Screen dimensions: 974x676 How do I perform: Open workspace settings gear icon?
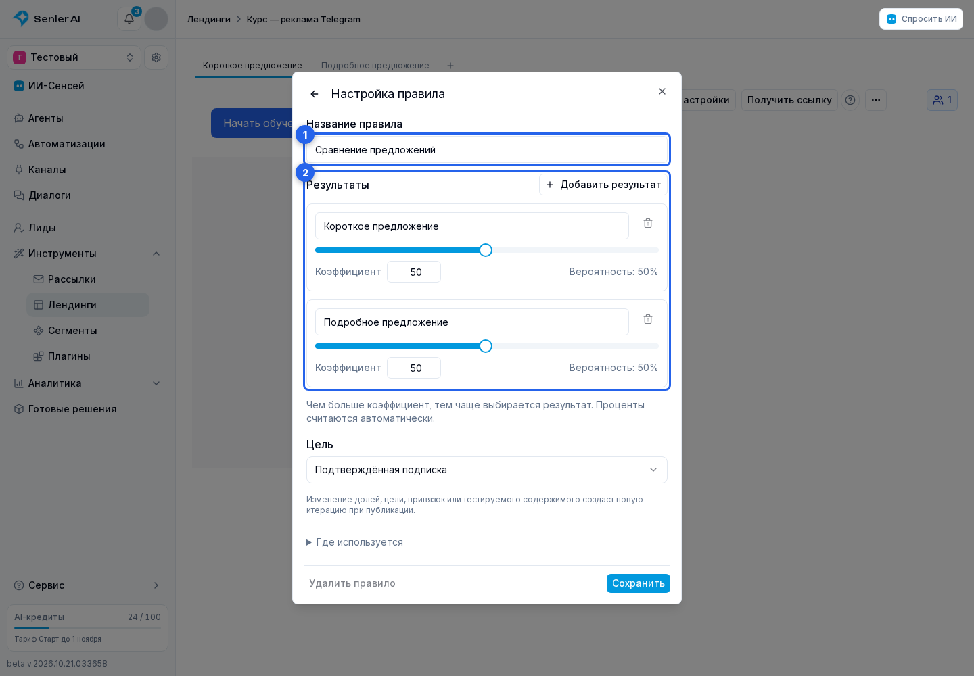(x=156, y=57)
